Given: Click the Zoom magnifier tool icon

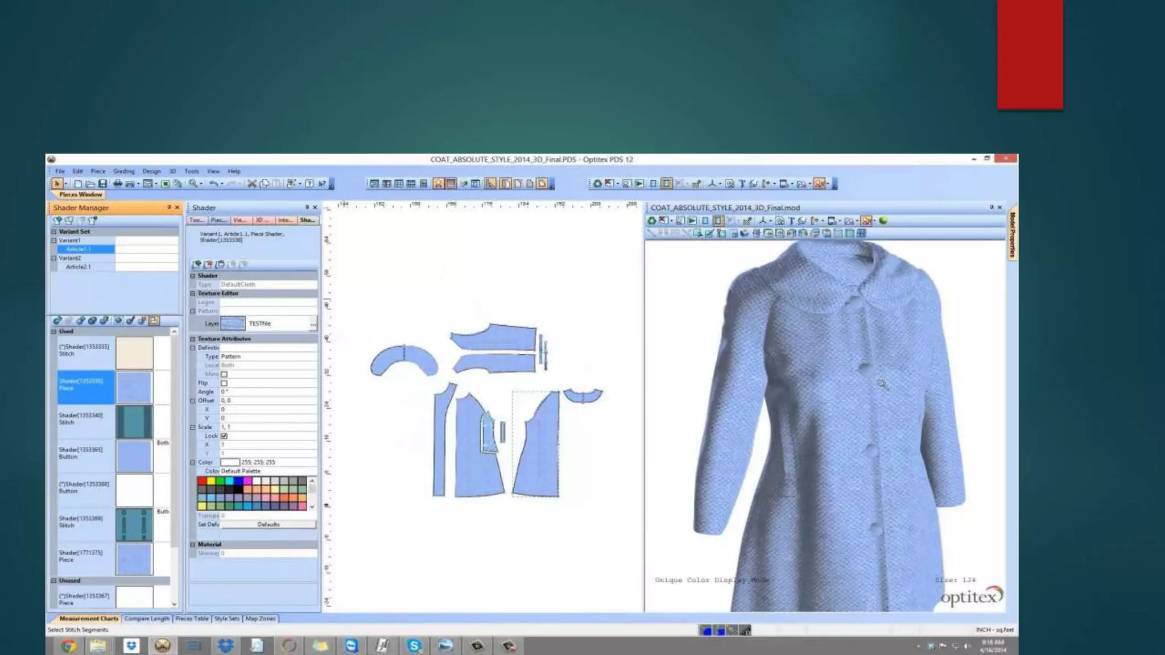Looking at the screenshot, I should click(193, 184).
